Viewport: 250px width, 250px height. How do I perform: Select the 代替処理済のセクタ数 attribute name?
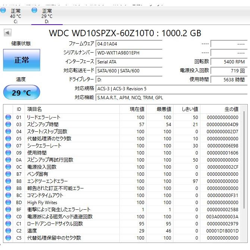(x=49, y=138)
